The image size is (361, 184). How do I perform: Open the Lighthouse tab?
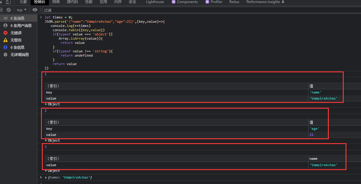pyautogui.click(x=155, y=2)
